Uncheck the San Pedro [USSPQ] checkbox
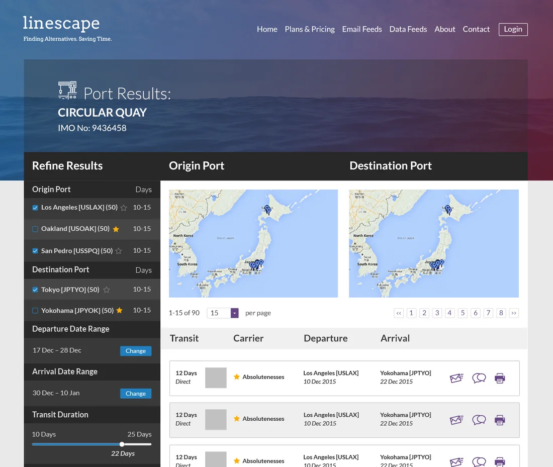This screenshot has height=467, width=553. click(x=35, y=251)
